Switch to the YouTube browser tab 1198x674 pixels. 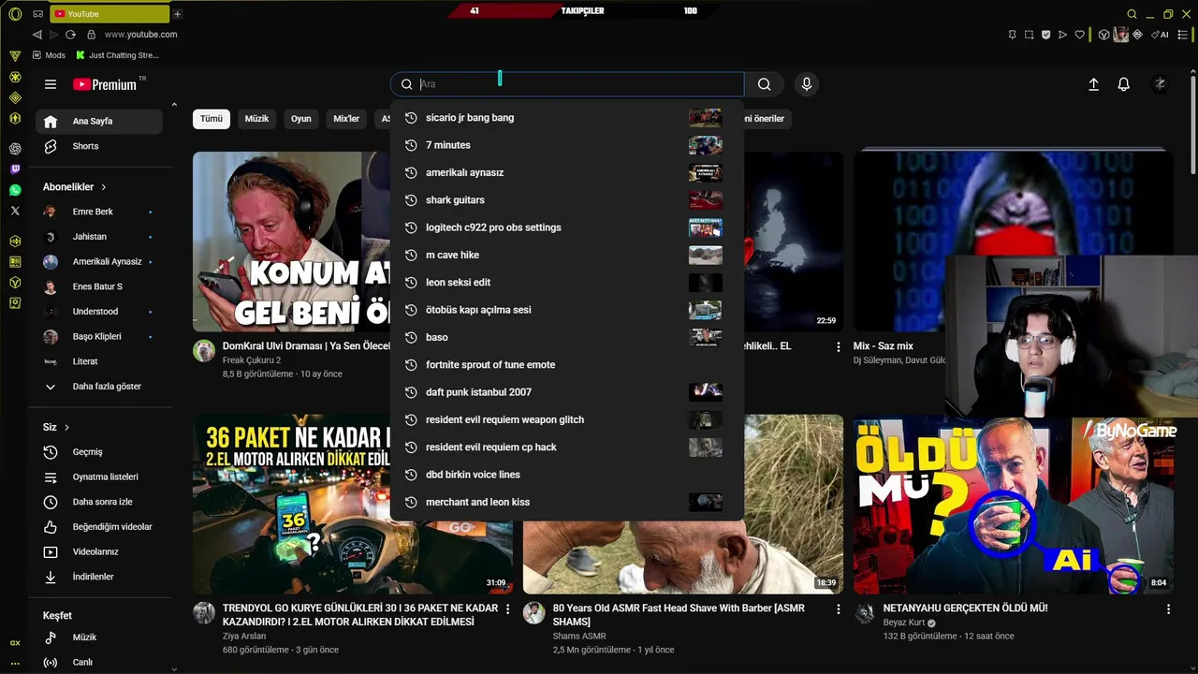point(110,14)
